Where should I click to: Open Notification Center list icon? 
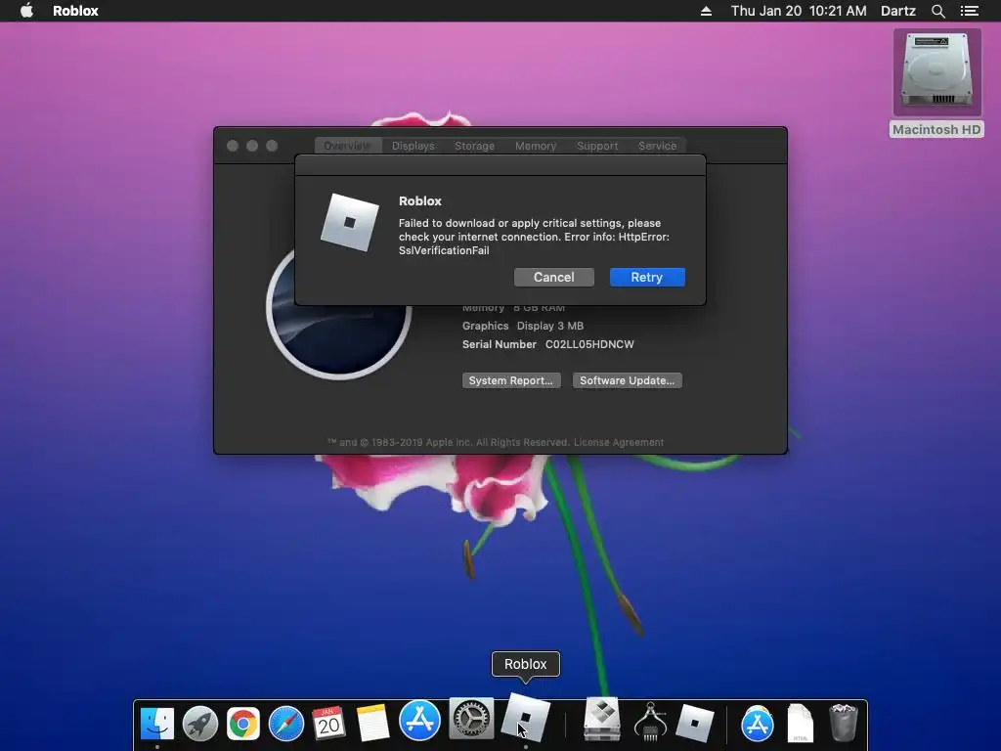pyautogui.click(x=969, y=11)
